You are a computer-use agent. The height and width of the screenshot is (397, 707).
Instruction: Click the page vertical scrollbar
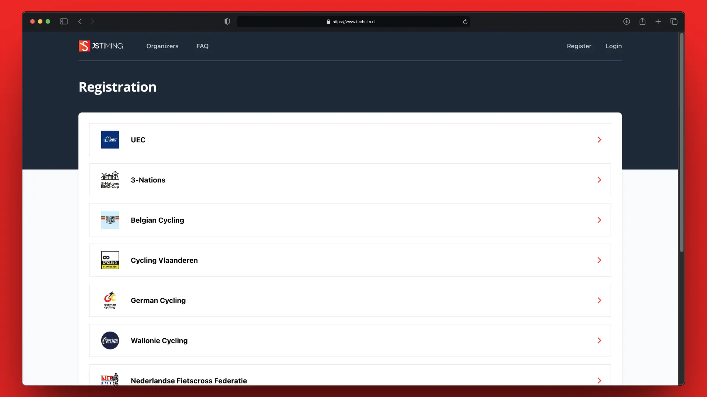point(682,143)
